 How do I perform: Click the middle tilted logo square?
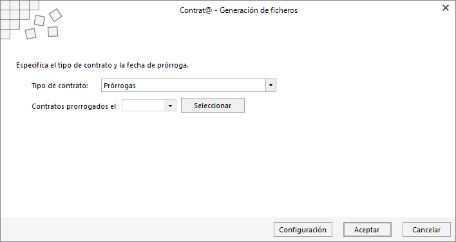coord(39,21)
